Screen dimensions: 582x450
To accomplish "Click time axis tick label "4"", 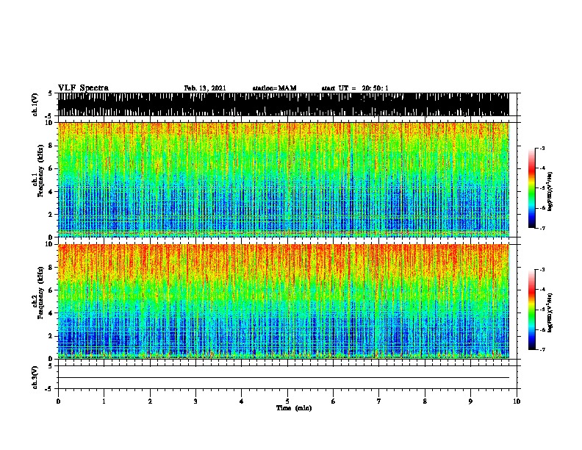I will pyautogui.click(x=242, y=401).
